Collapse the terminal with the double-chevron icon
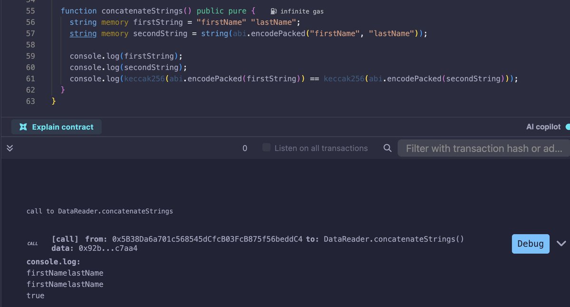The height and width of the screenshot is (307, 570). pyautogui.click(x=9, y=148)
